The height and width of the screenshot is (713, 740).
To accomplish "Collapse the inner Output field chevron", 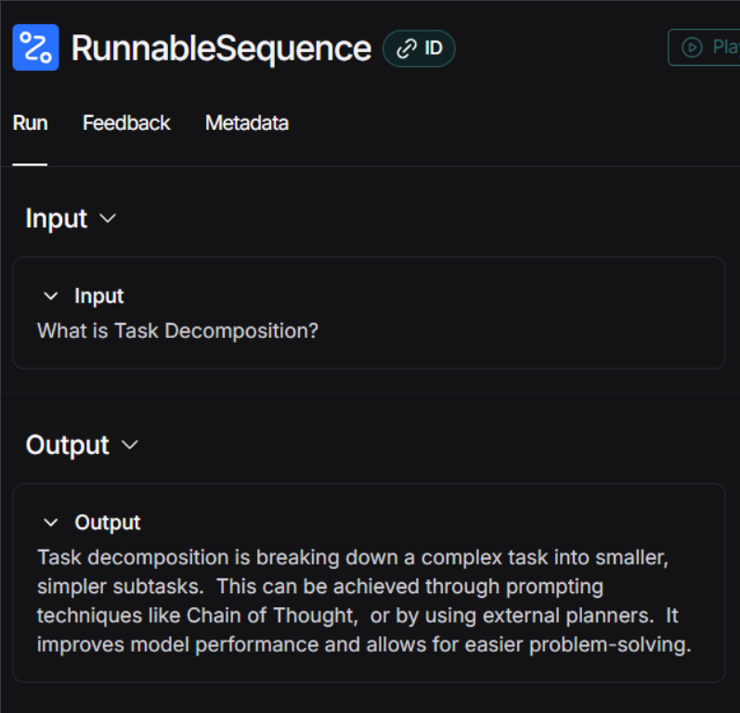I will [x=50, y=523].
